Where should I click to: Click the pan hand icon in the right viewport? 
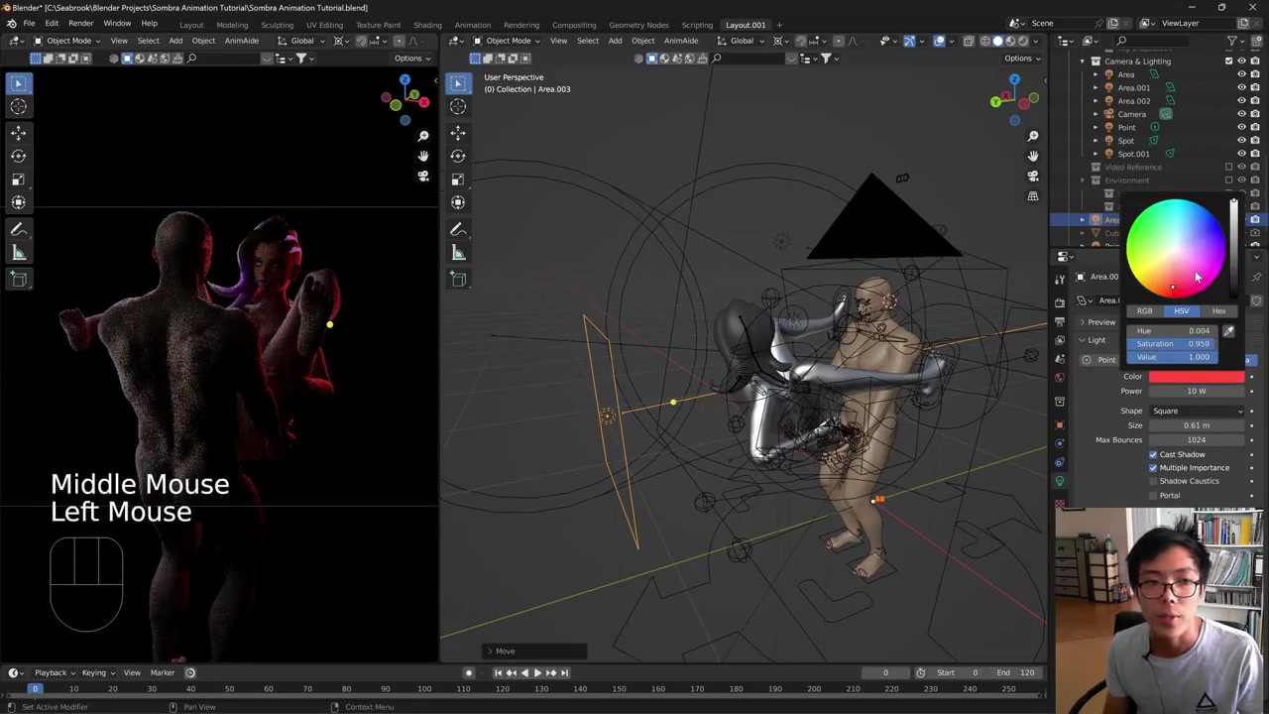[x=1033, y=156]
